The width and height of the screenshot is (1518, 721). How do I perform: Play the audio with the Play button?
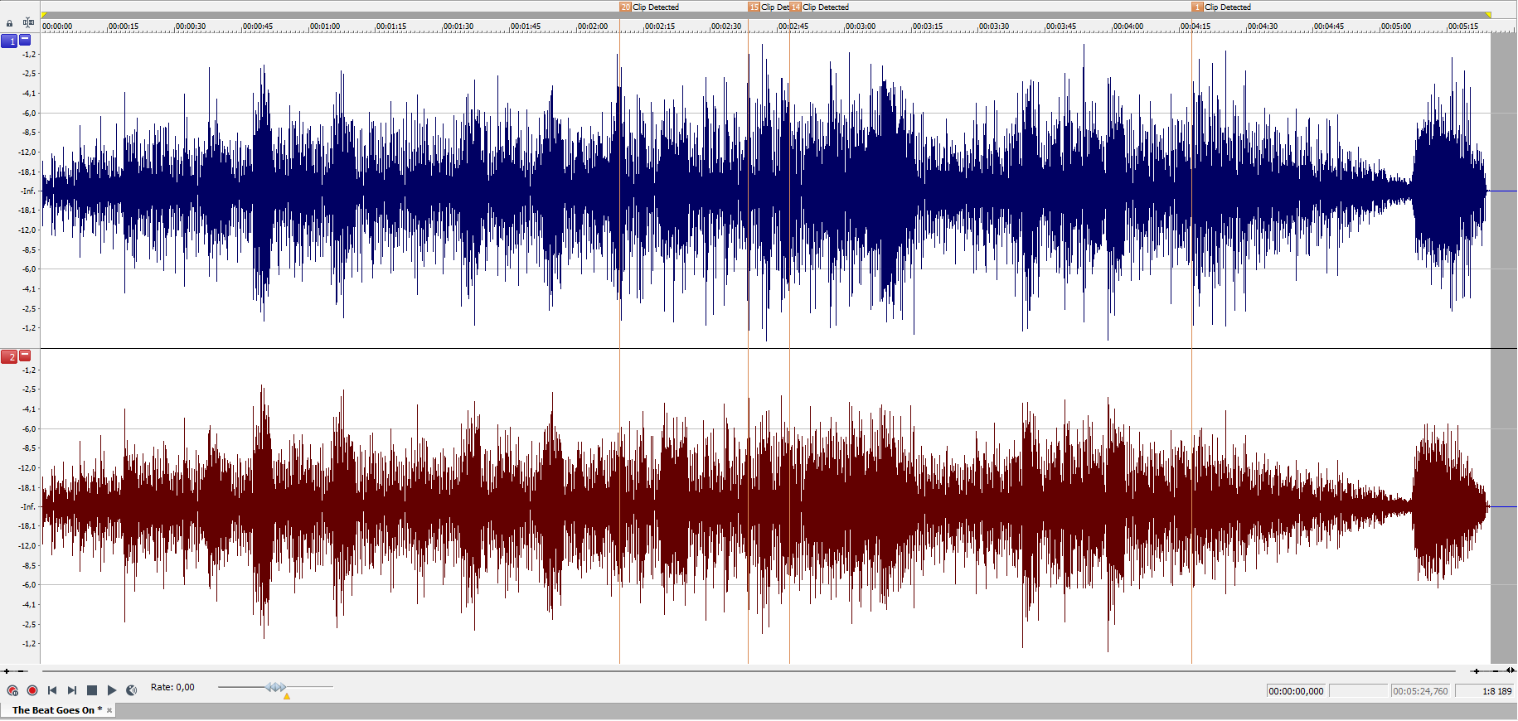pos(112,690)
